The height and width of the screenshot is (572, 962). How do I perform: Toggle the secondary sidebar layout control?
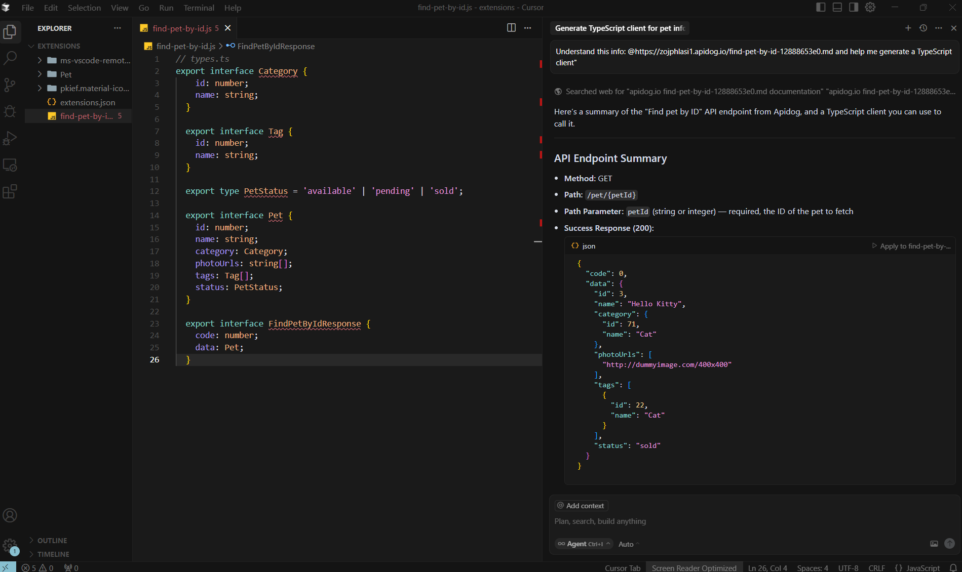854,7
